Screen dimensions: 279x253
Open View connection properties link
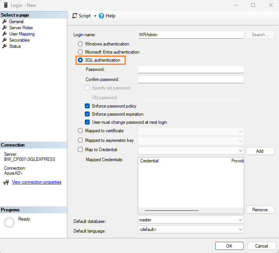click(37, 182)
